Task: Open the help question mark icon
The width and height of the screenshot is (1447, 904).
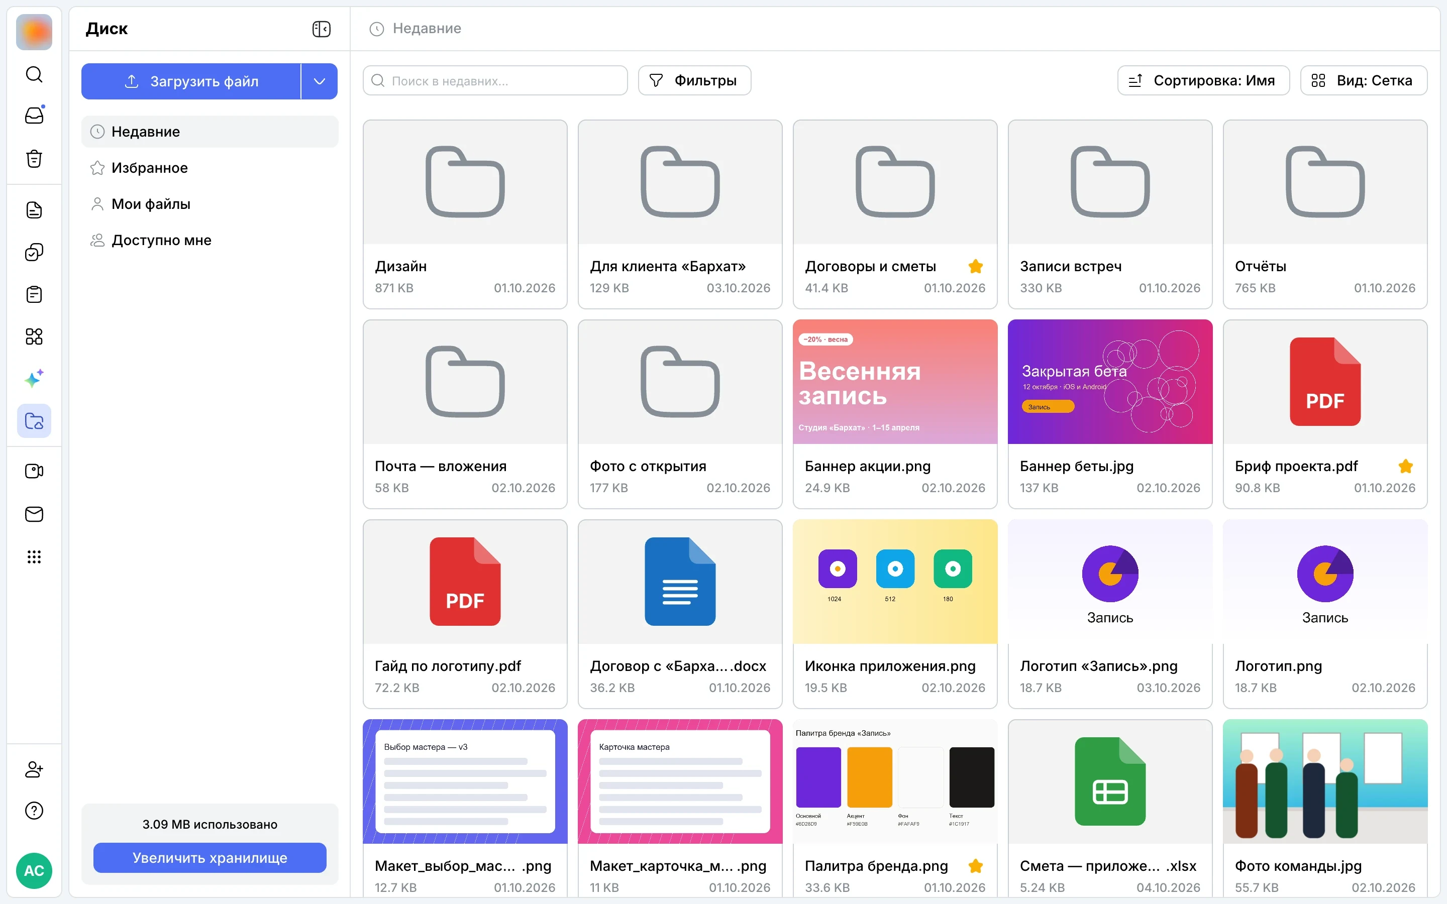Action: pyautogui.click(x=34, y=811)
